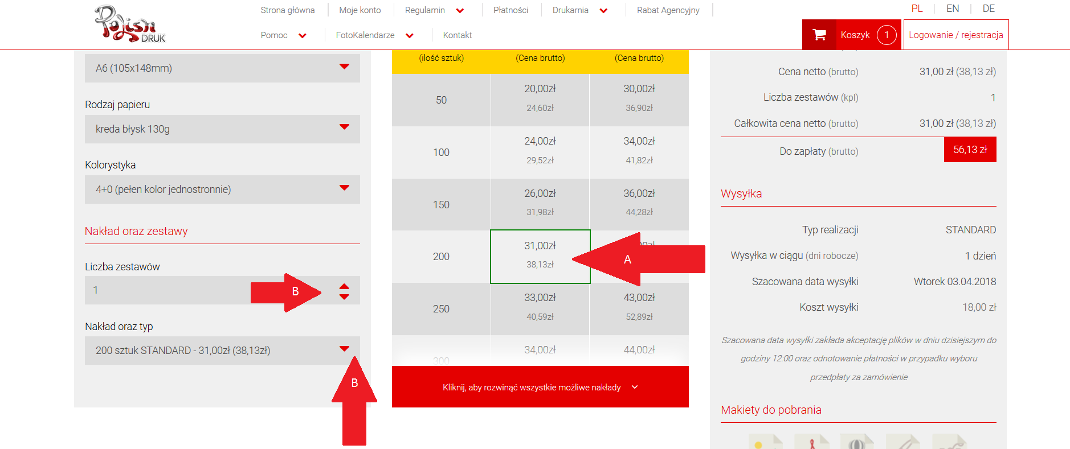The image size is (1070, 449).
Task: Download the image template file icon
Action: tap(766, 442)
